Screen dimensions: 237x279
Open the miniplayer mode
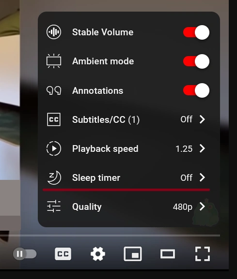pos(133,254)
